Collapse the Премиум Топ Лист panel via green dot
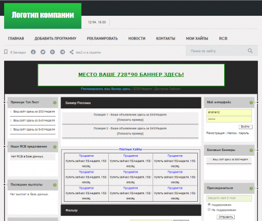 point(55,103)
